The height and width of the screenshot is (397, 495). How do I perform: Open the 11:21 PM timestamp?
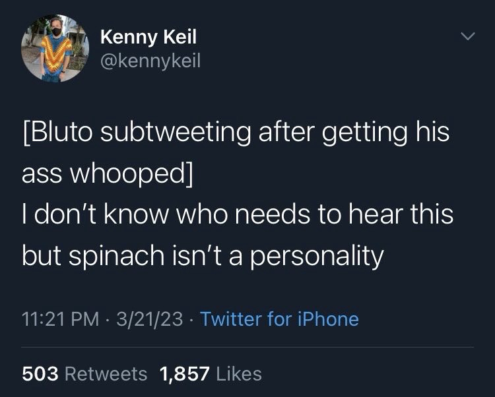click(61, 319)
